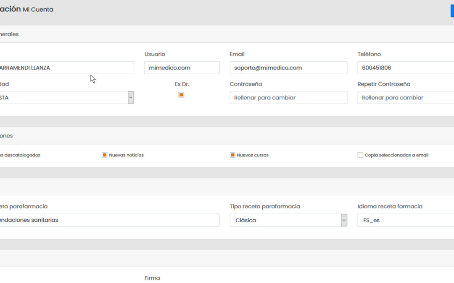Toggle the Es Dr. checkbox

coord(181,95)
